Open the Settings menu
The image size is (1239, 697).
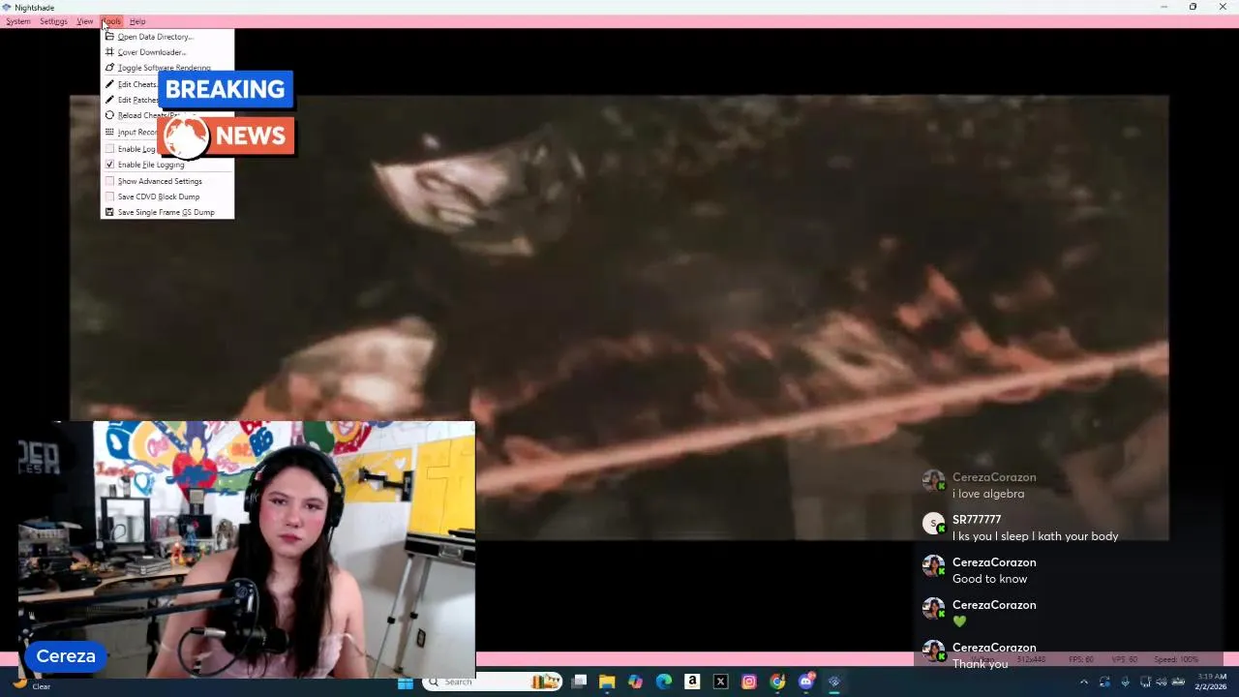pos(53,21)
